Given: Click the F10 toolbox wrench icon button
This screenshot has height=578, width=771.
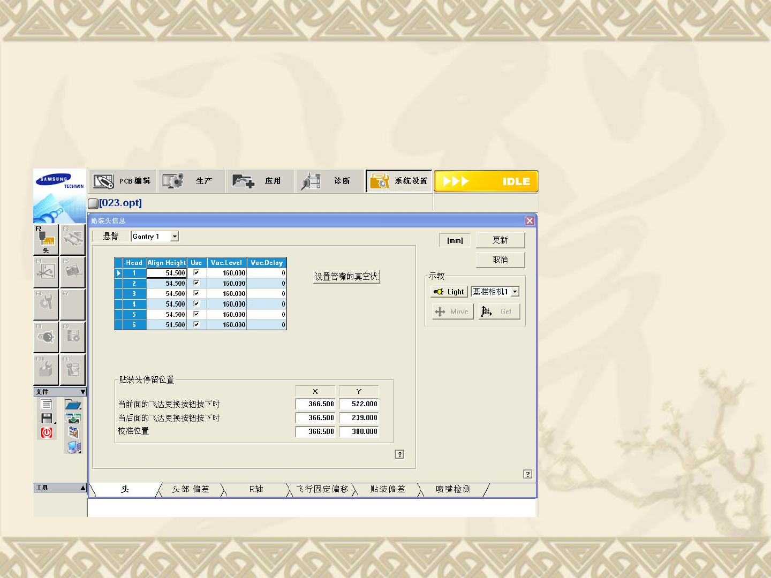Looking at the screenshot, I should pos(46,370).
